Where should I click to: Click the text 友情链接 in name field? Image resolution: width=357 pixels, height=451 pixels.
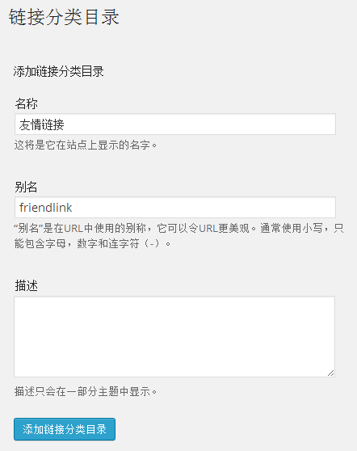pos(42,124)
